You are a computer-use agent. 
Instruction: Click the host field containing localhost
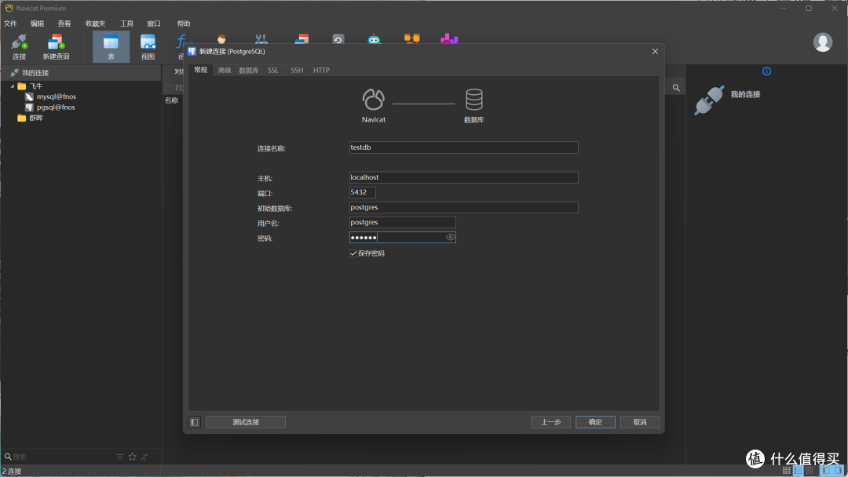463,177
